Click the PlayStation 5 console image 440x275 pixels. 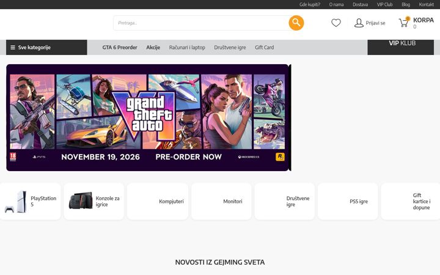tap(16, 202)
